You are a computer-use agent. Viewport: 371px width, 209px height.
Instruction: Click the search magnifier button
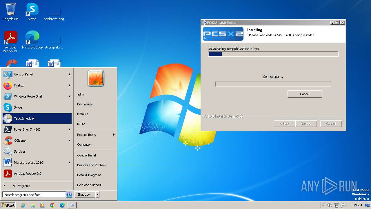click(x=69, y=195)
